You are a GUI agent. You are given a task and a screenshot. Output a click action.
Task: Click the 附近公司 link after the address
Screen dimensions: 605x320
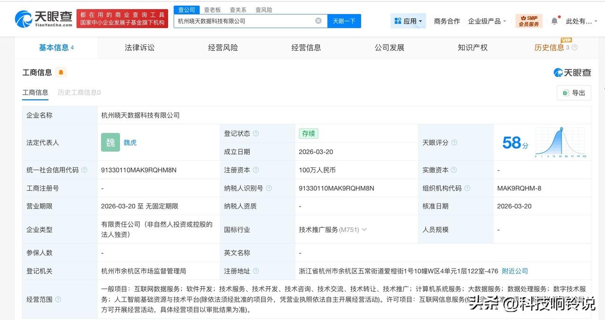(515, 271)
